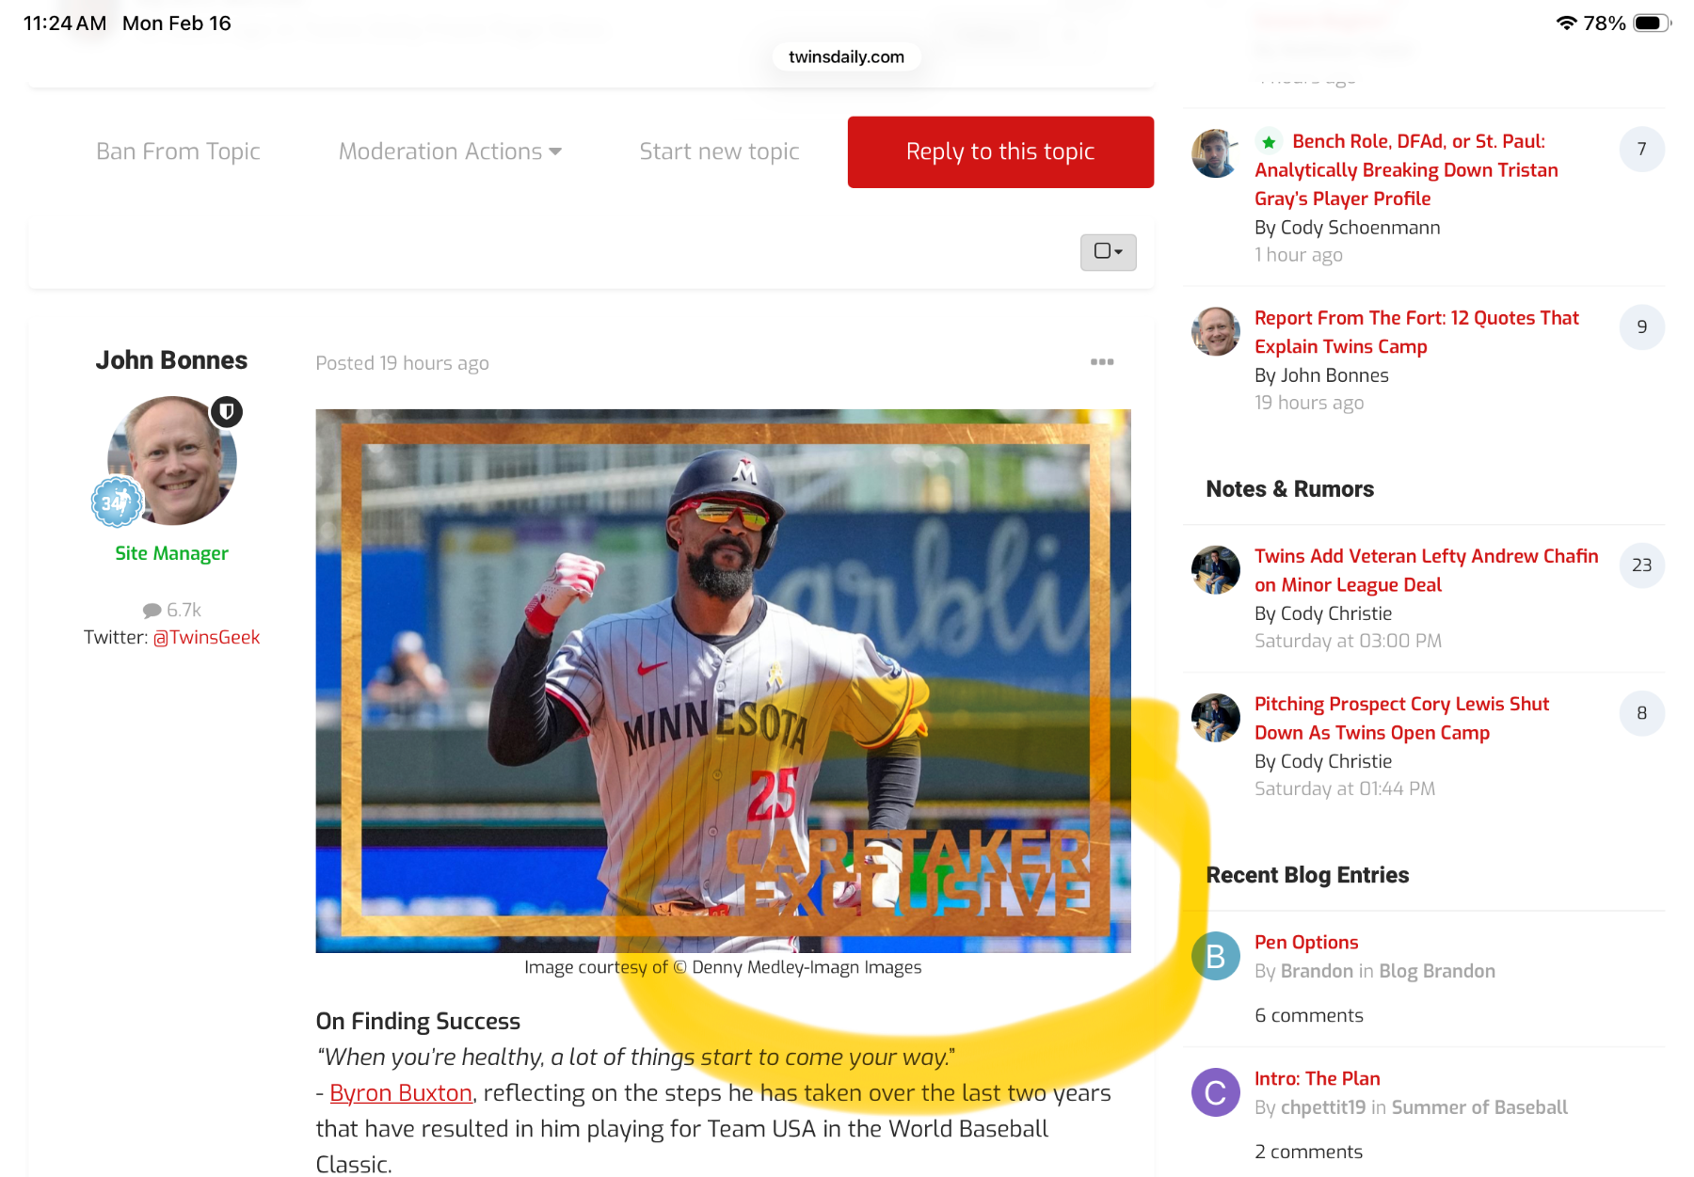The height and width of the screenshot is (1177, 1694).
Task: Toggle the post selection checkbox dropdown
Action: click(1108, 252)
